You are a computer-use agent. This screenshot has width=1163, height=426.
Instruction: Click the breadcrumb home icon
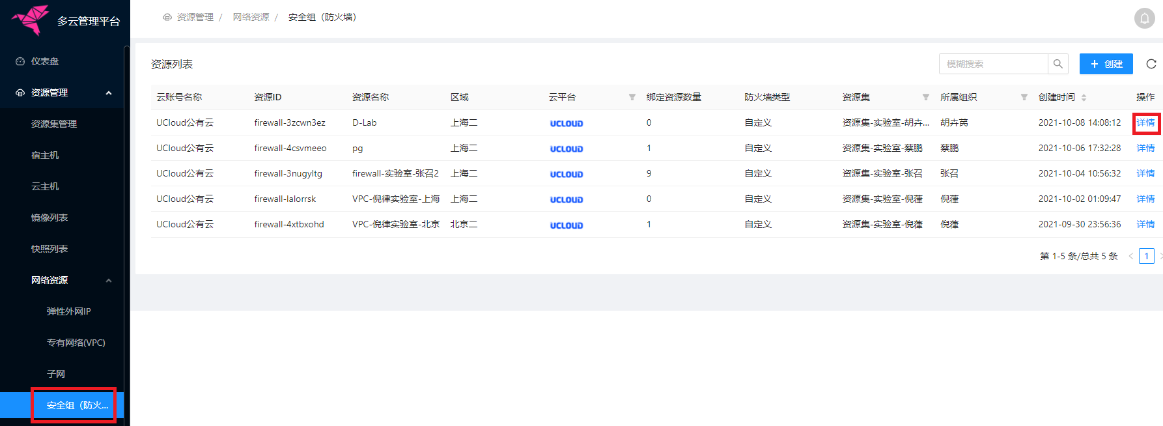tap(167, 17)
